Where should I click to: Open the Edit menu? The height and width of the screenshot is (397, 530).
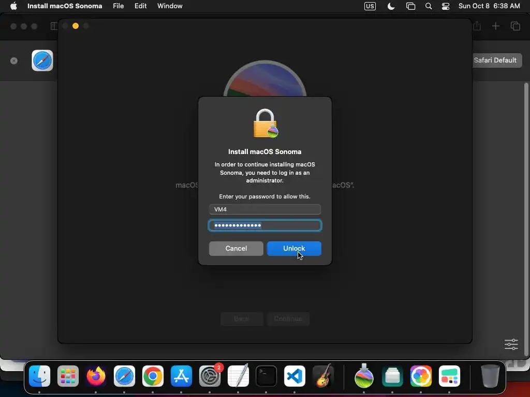click(x=140, y=6)
